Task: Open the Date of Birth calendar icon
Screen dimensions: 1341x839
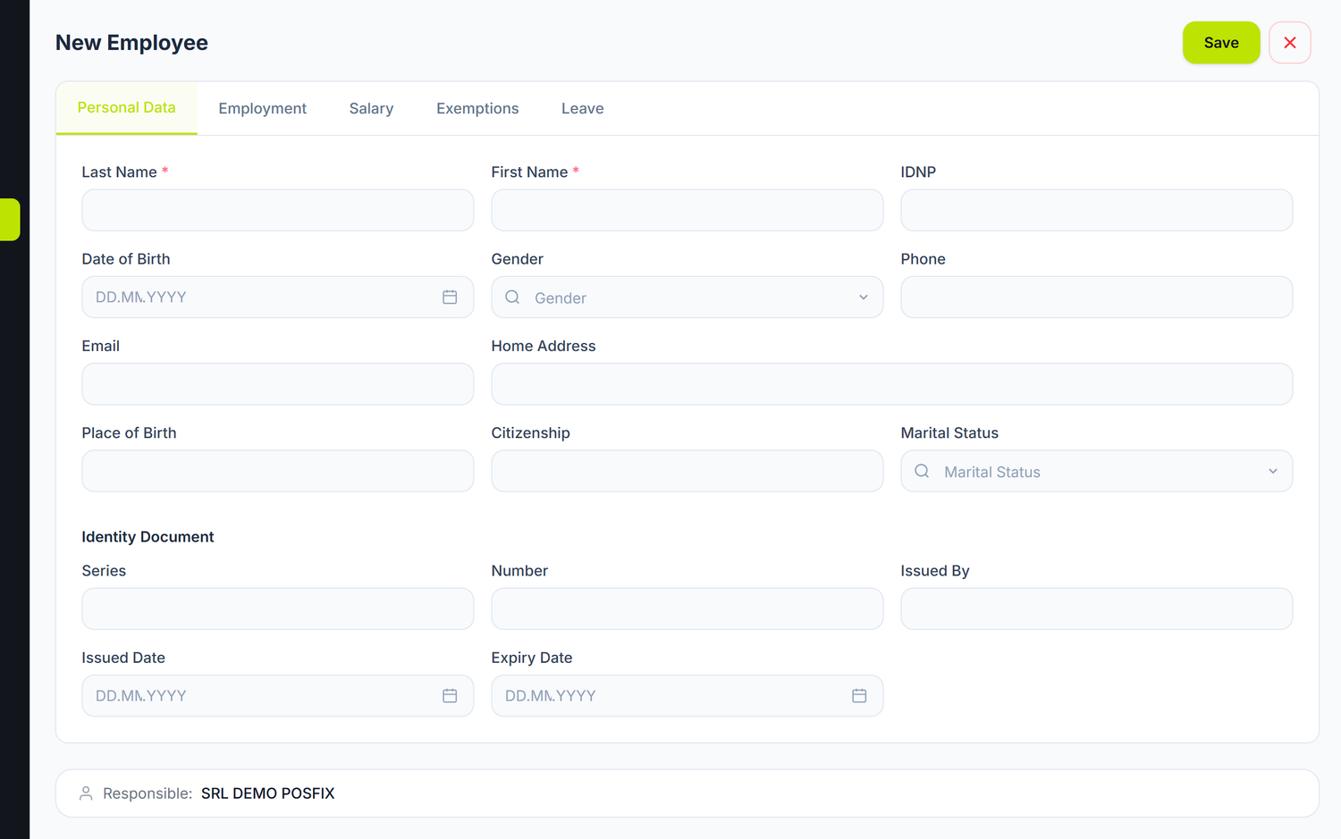Action: click(450, 297)
